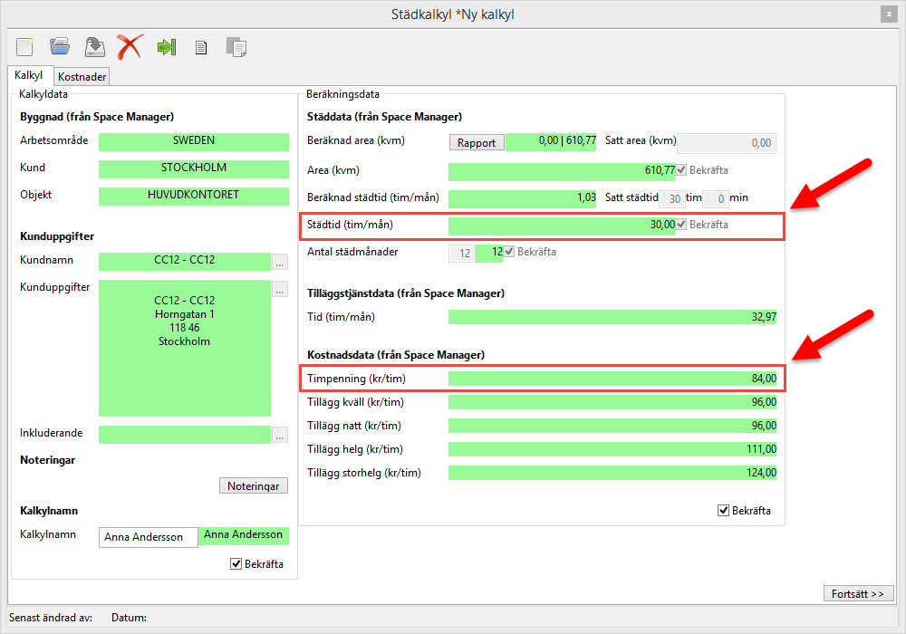The height and width of the screenshot is (634, 906).
Task: Toggle Bekräfta checkbox below Tillägg storhelg
Action: pos(723,511)
